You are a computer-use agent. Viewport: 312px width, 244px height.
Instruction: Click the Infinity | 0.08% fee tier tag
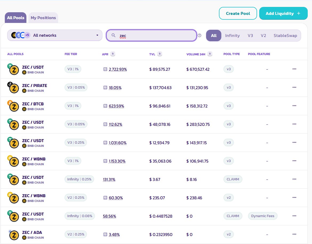(x=79, y=216)
